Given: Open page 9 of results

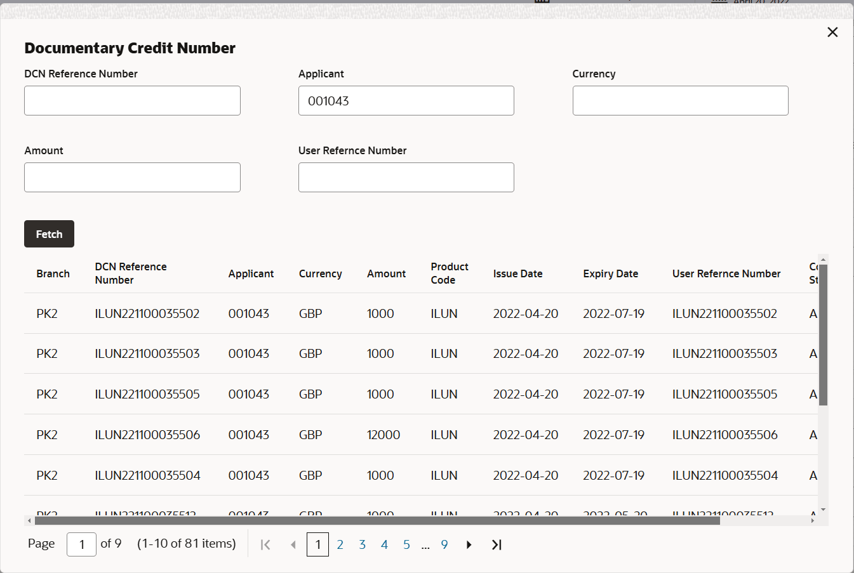Looking at the screenshot, I should pos(444,544).
